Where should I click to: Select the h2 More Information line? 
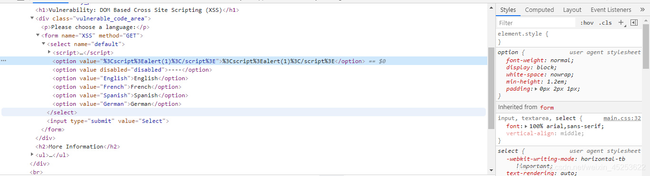point(78,147)
